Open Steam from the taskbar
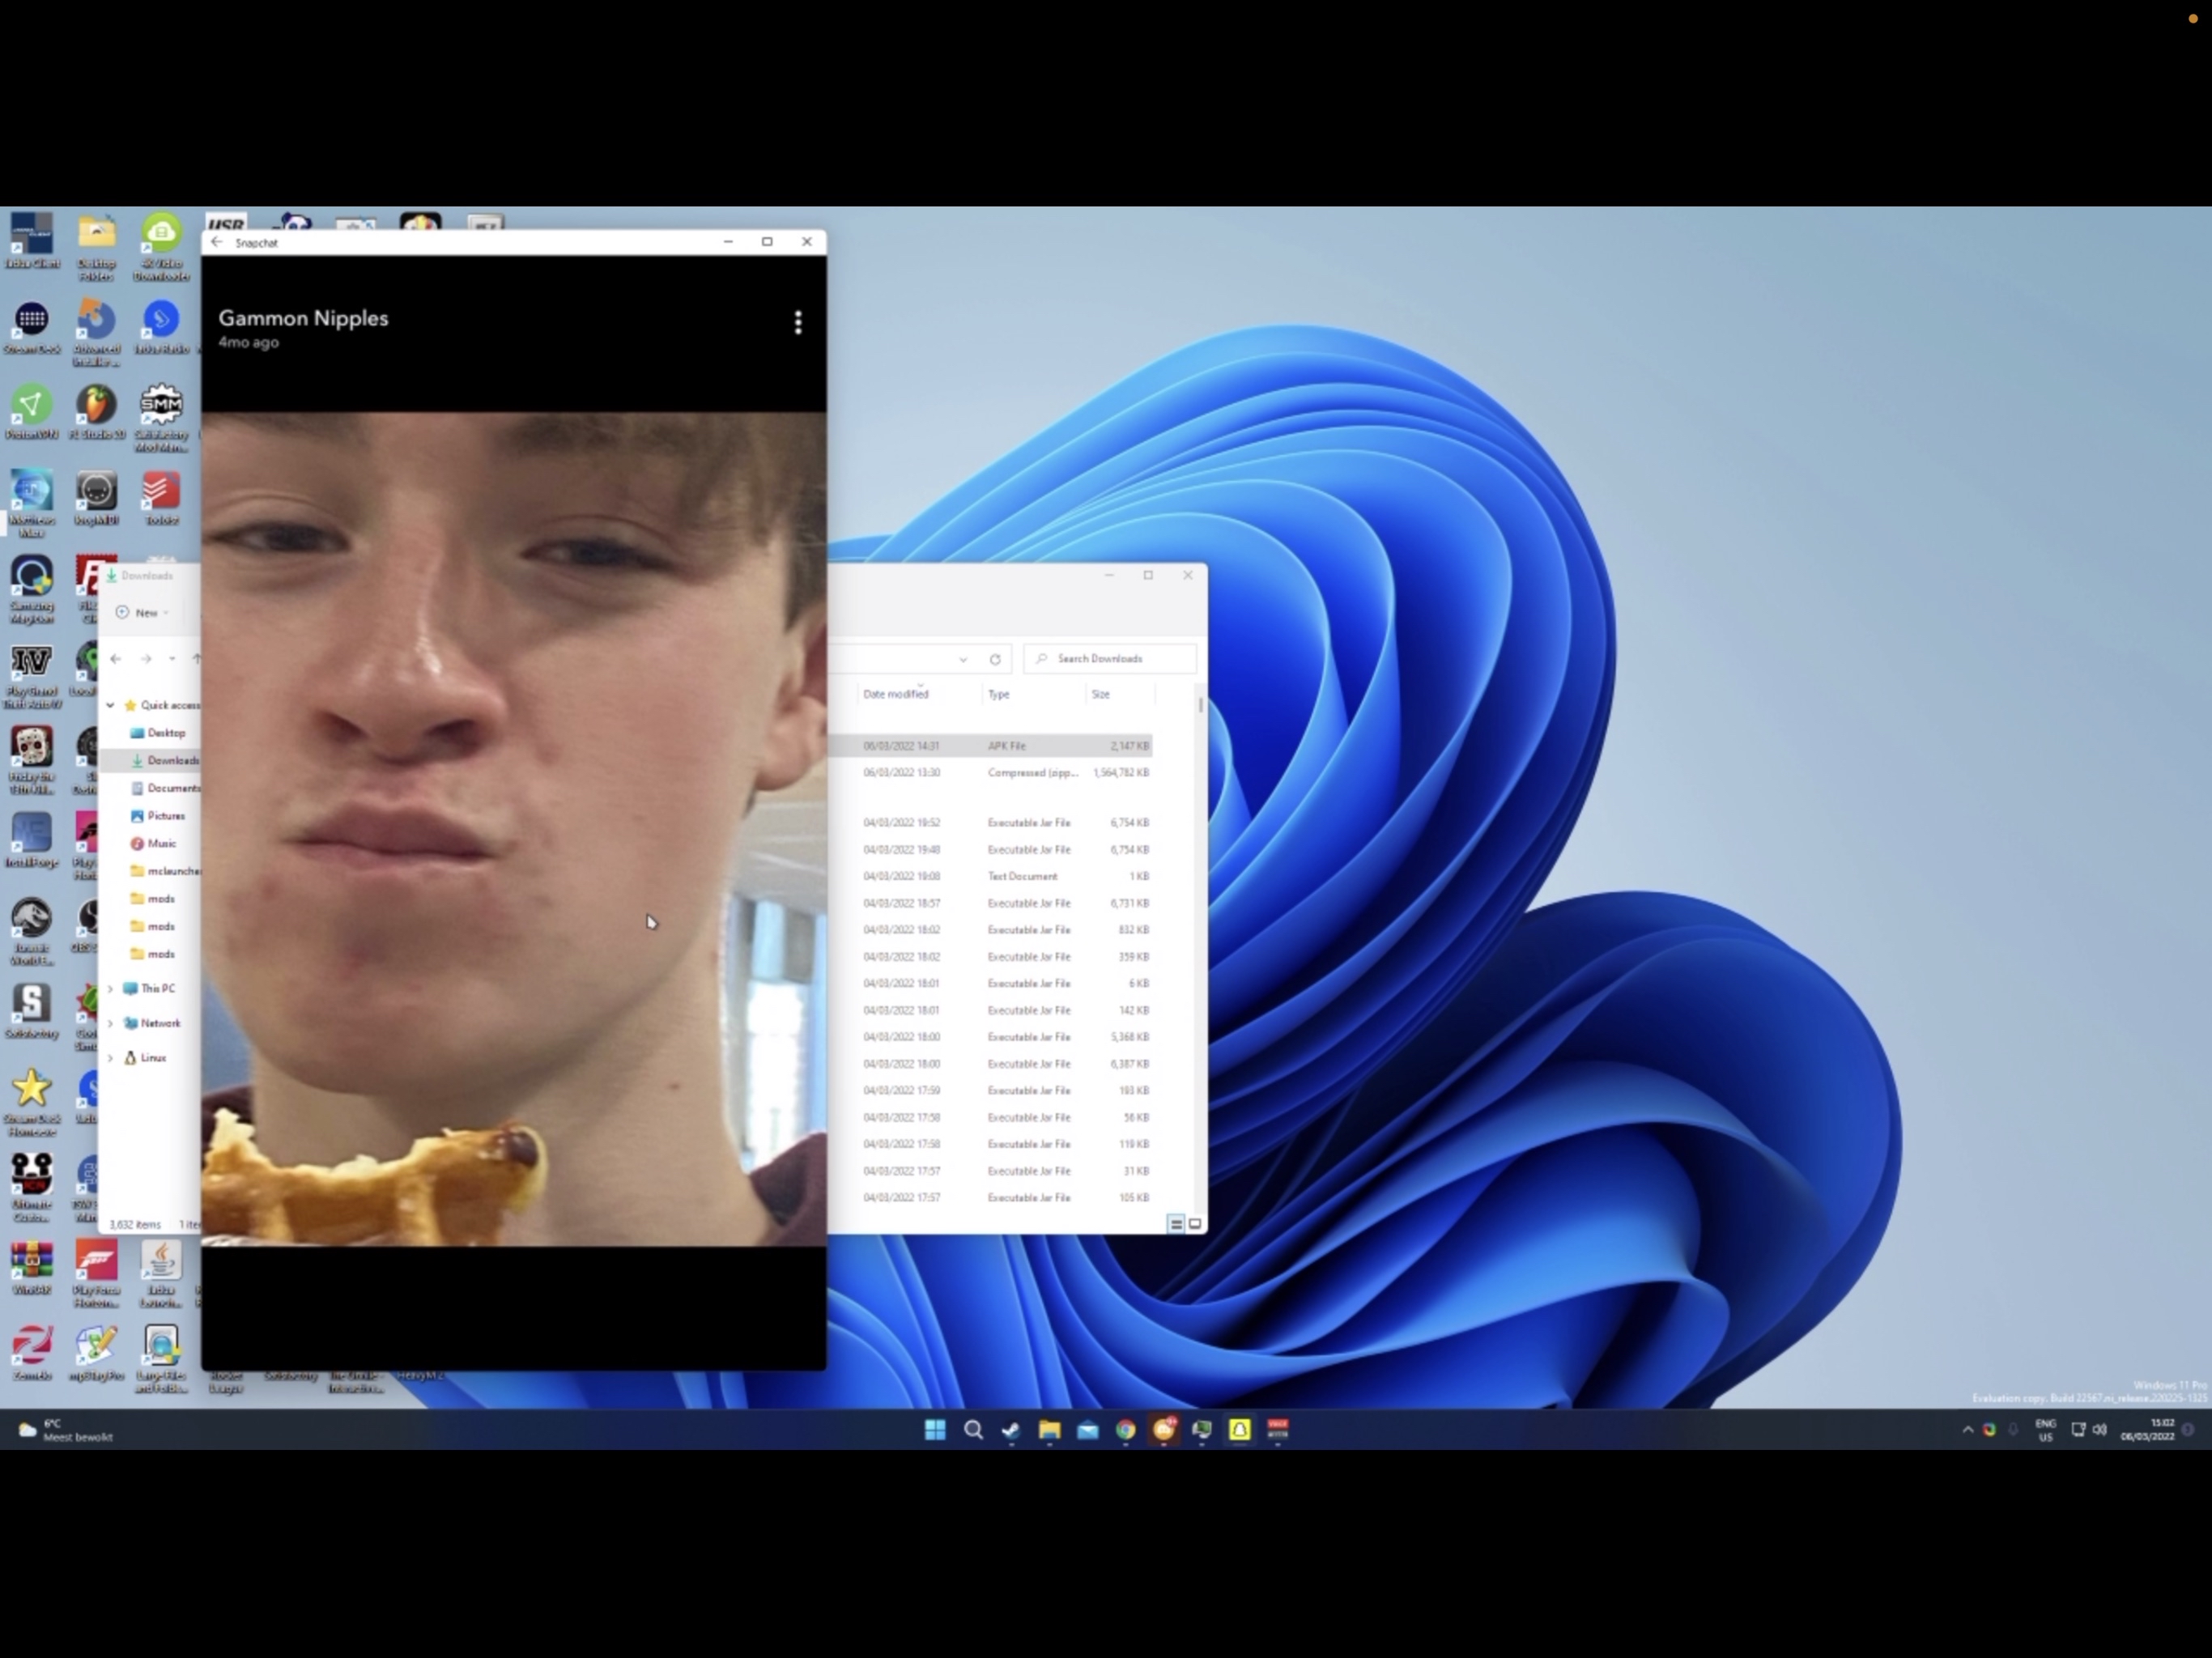The height and width of the screenshot is (1658, 2212). [1011, 1430]
